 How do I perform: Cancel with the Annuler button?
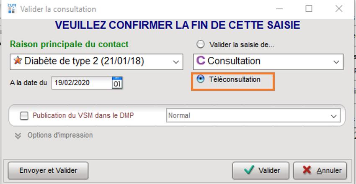point(320,170)
